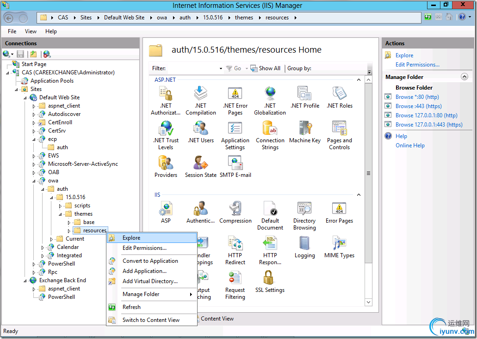The height and width of the screenshot is (339, 477).
Task: Collapse the IIS group
Action: click(359, 195)
